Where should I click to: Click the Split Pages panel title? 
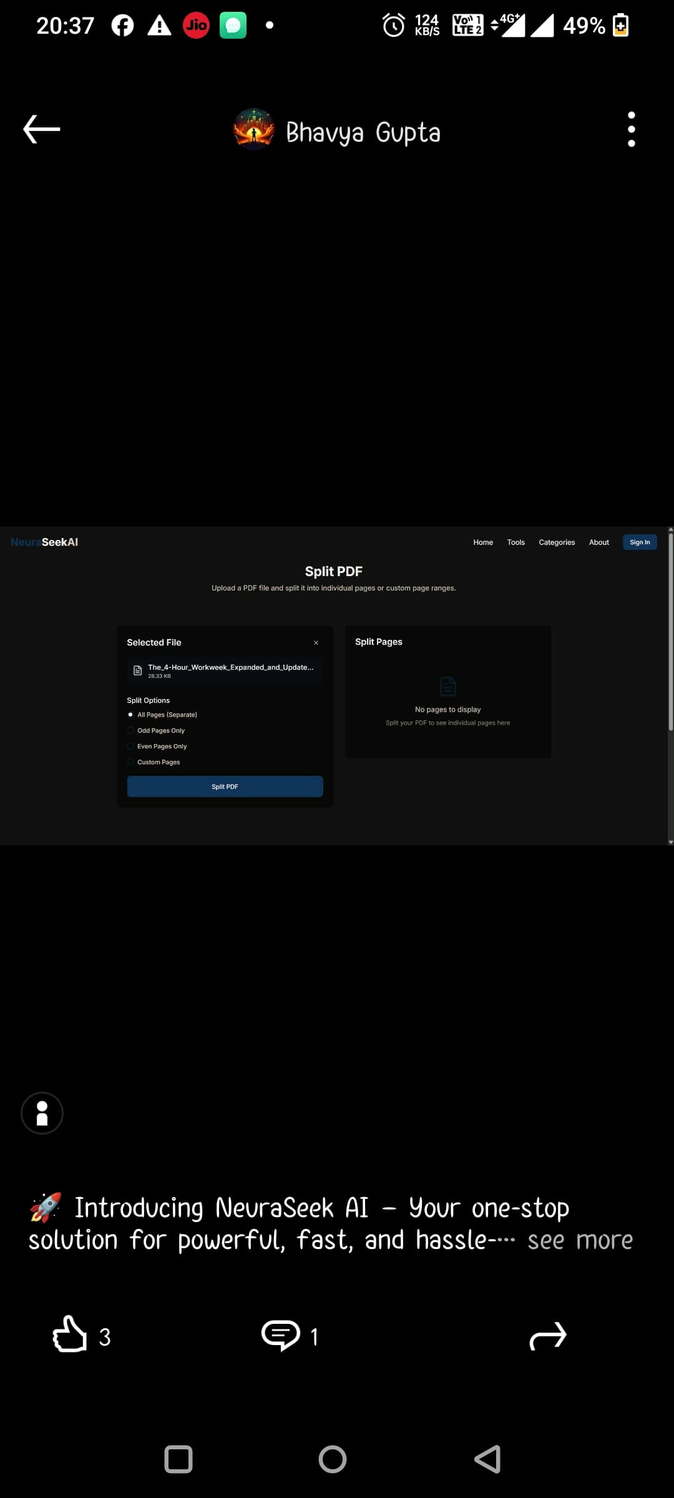point(379,642)
